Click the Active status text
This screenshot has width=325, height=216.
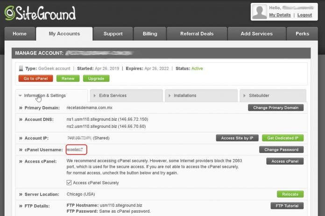[197, 68]
